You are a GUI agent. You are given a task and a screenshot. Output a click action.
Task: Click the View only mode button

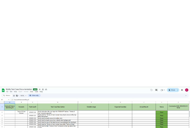(34, 95)
